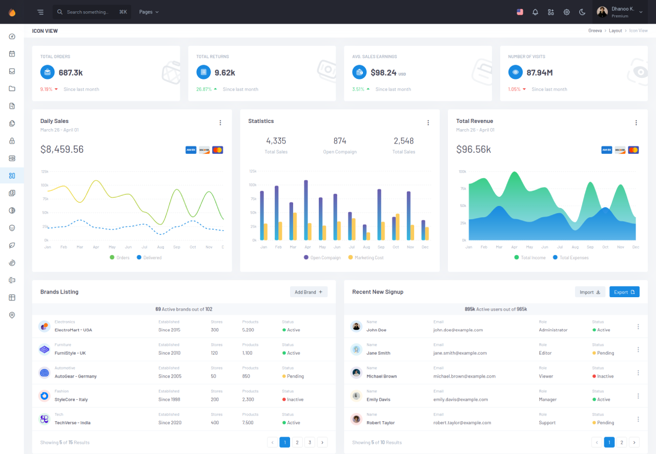The width and height of the screenshot is (656, 454).
Task: Go to Layout breadcrumb link
Action: [616, 31]
